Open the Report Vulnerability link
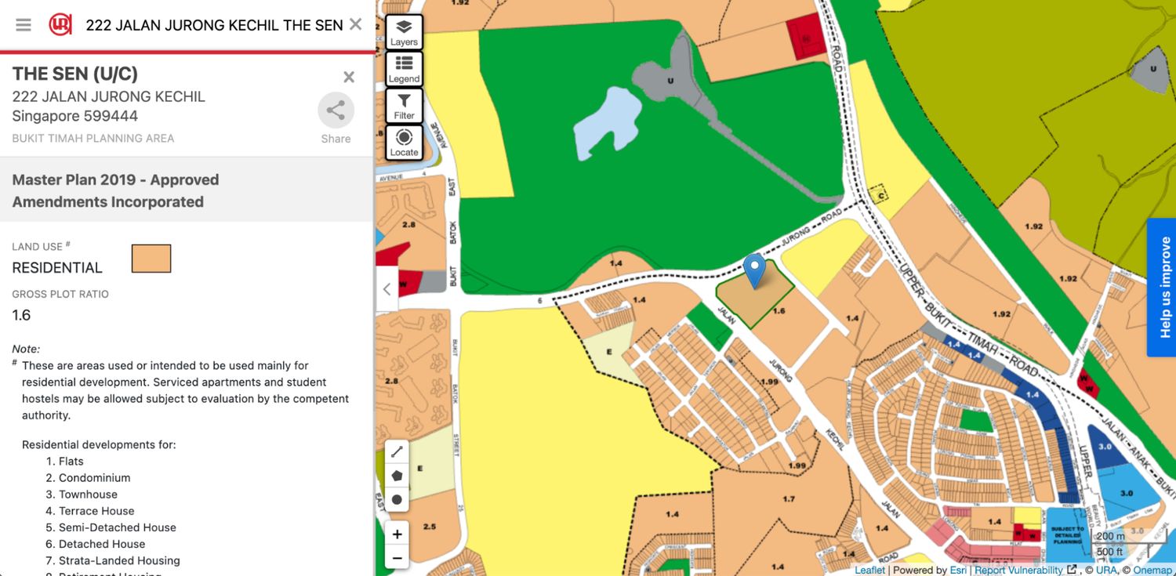Screen dimensions: 1176x576 coord(1018,570)
